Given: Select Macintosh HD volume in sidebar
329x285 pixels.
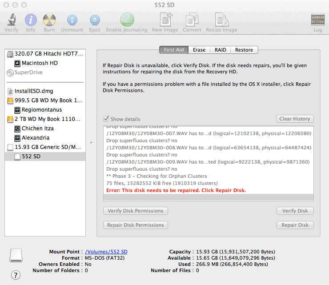Looking at the screenshot, I should click(x=40, y=63).
